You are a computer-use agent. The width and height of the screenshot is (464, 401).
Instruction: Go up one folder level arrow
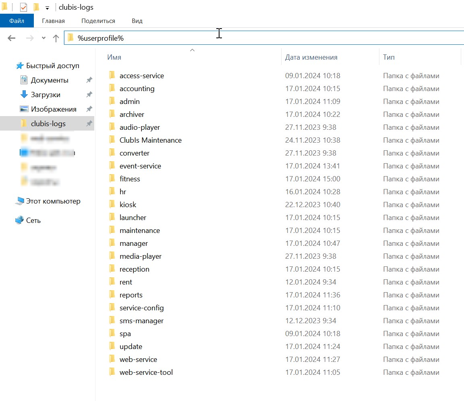coord(56,38)
